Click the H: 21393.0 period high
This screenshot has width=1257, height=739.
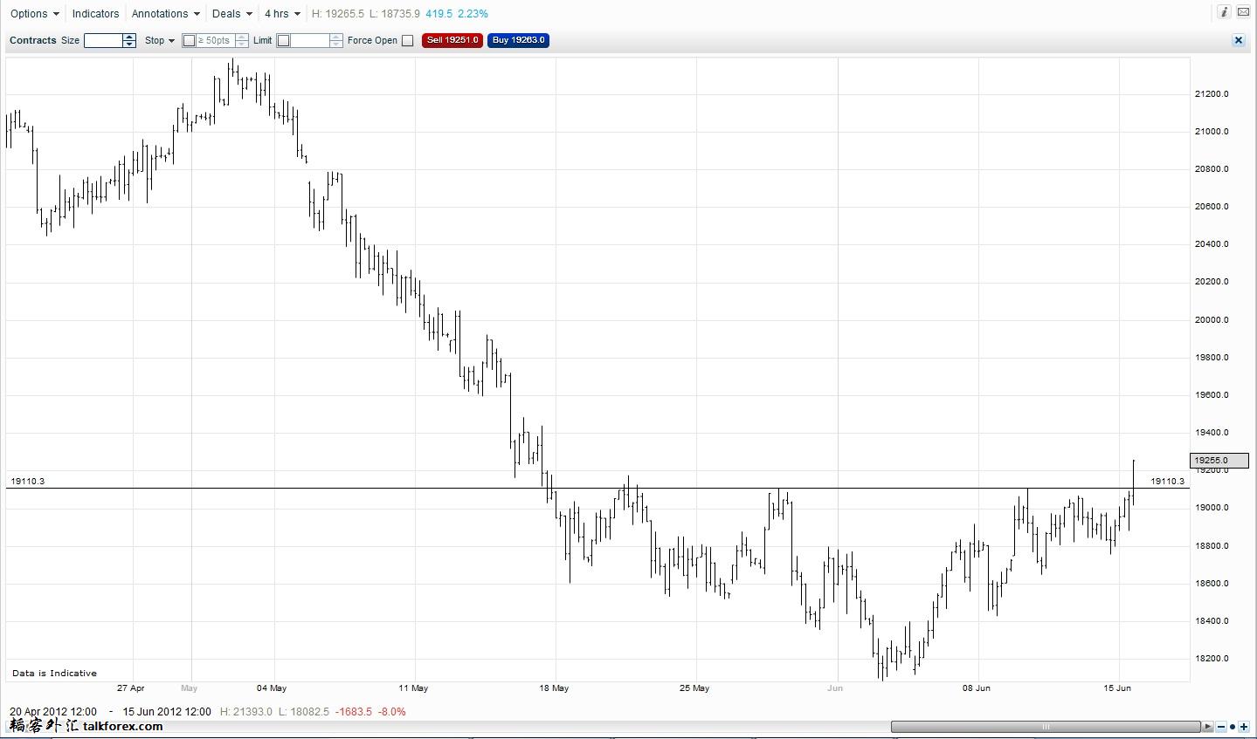(x=247, y=712)
